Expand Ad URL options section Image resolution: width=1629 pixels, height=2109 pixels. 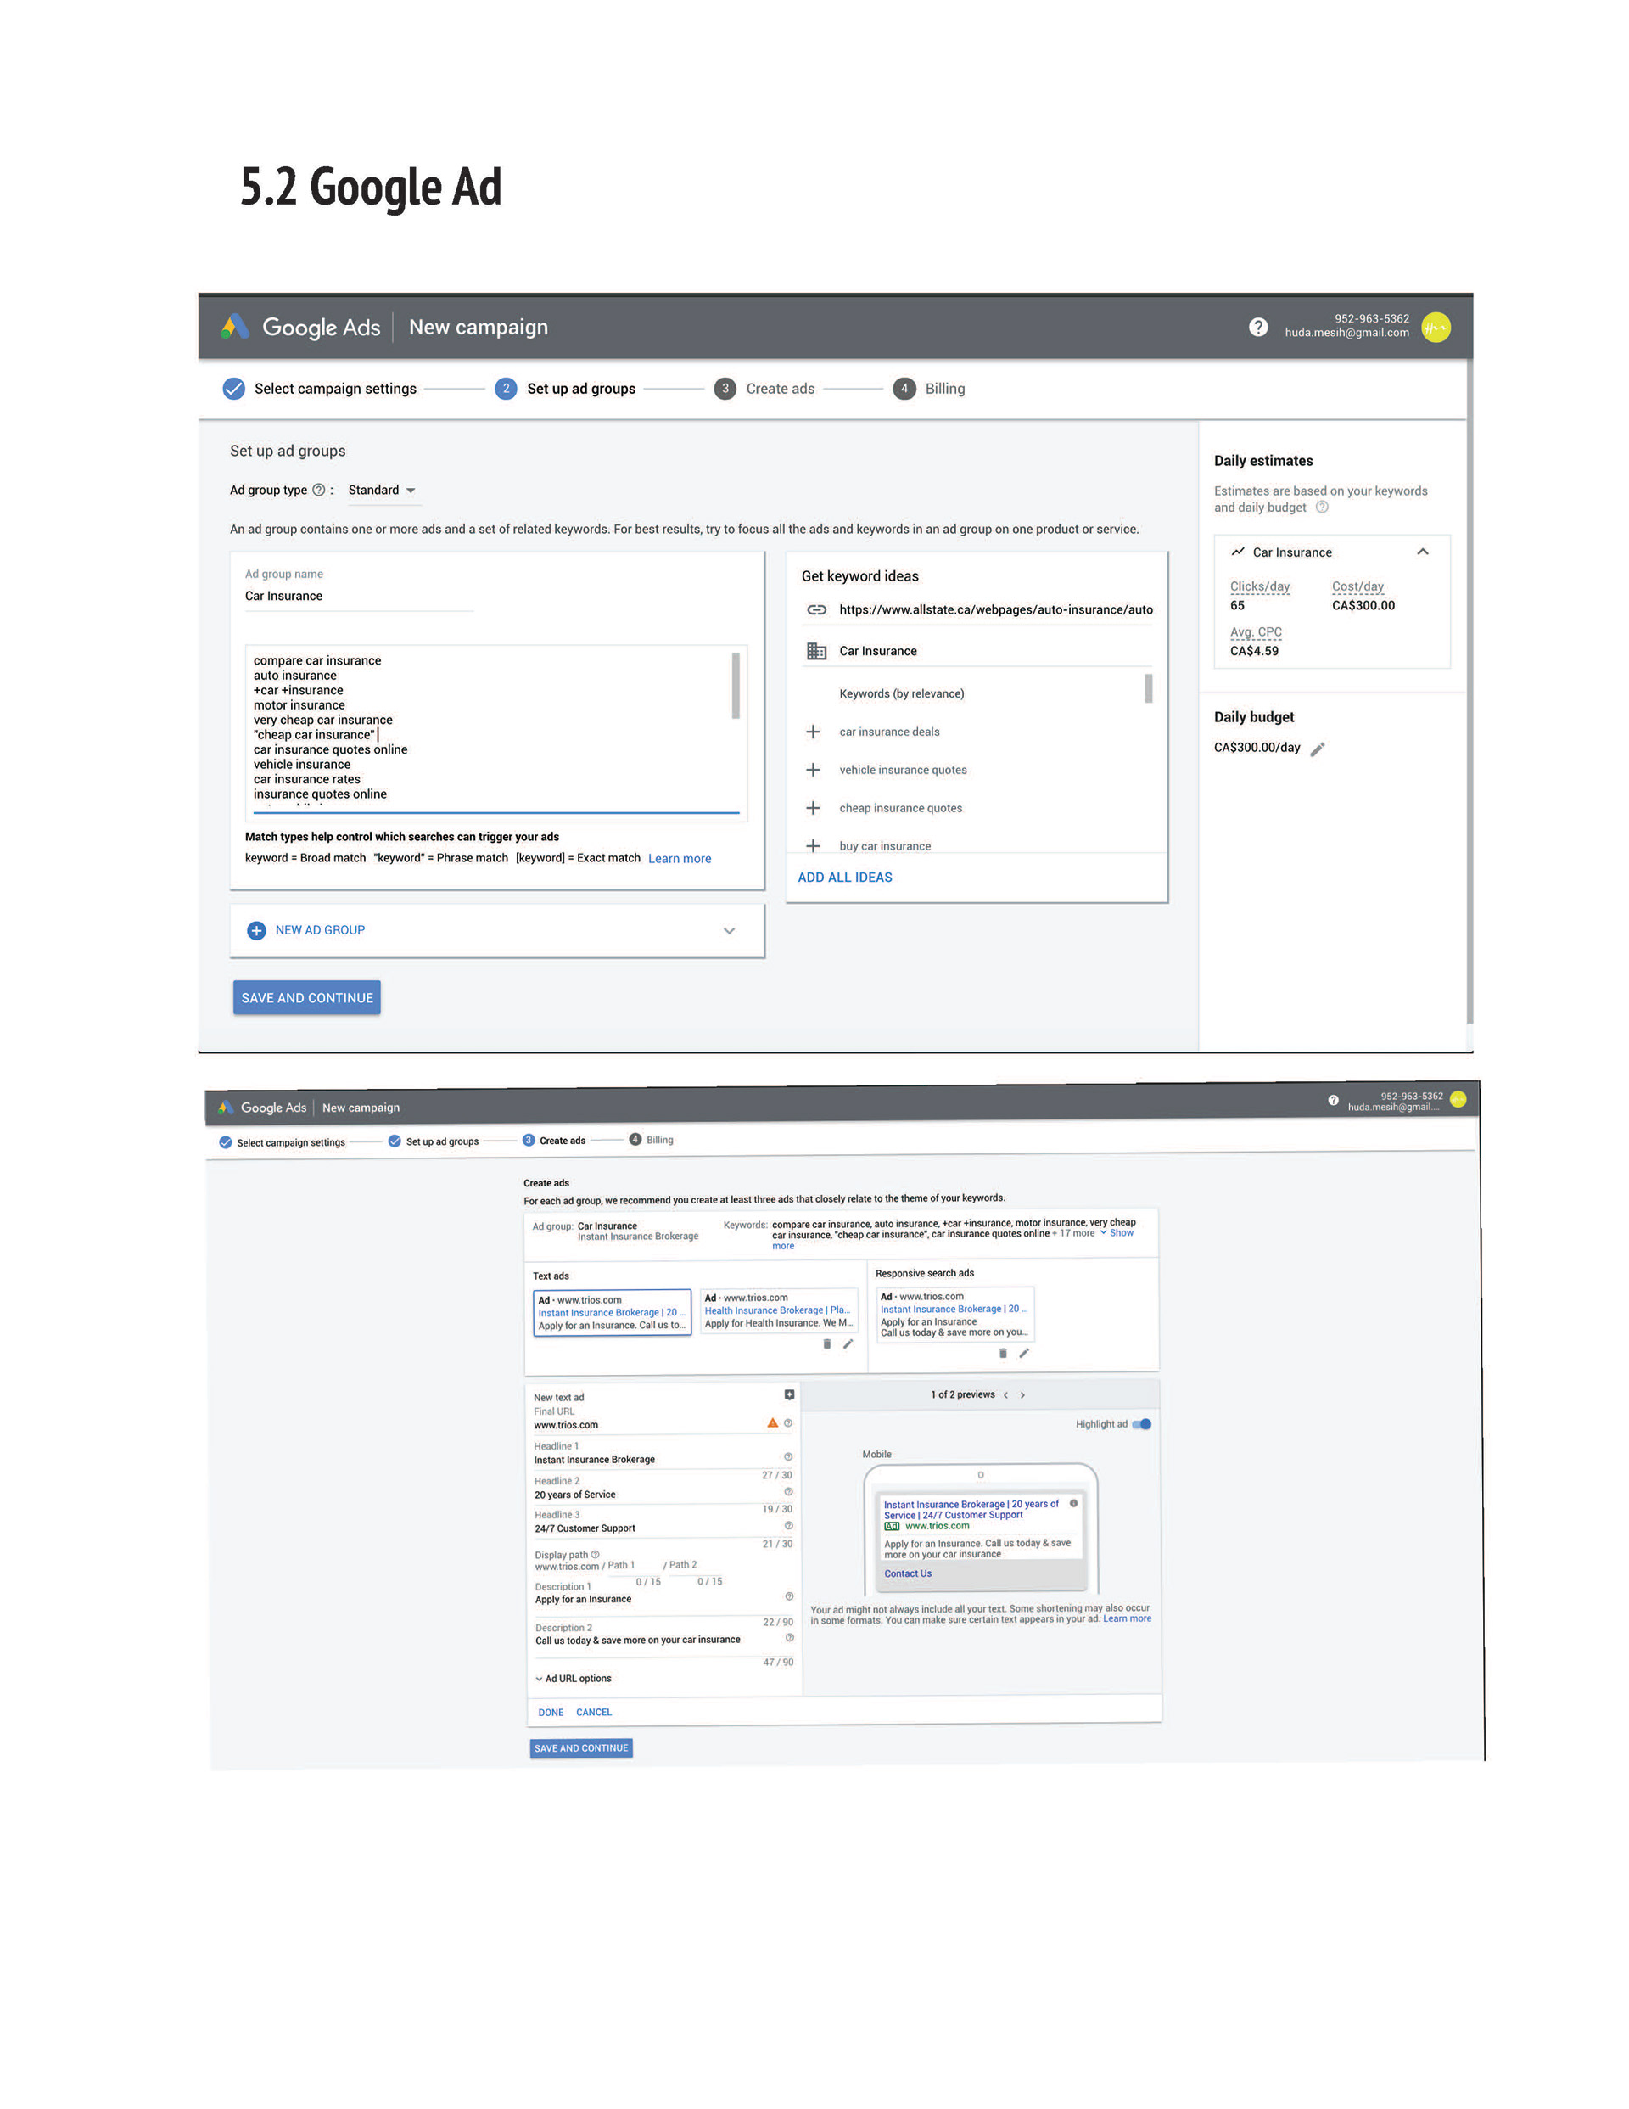point(574,1679)
